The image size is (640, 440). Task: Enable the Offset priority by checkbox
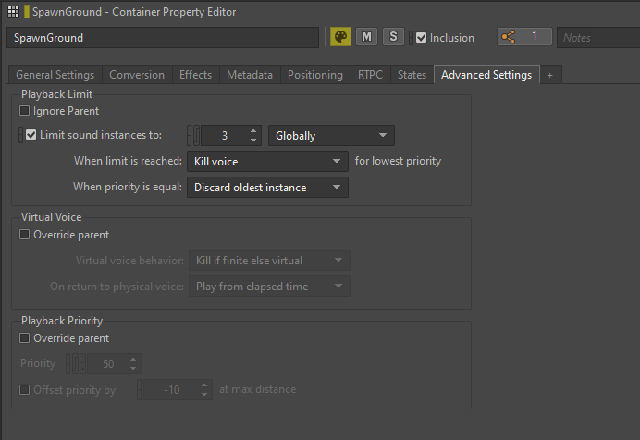(x=24, y=389)
